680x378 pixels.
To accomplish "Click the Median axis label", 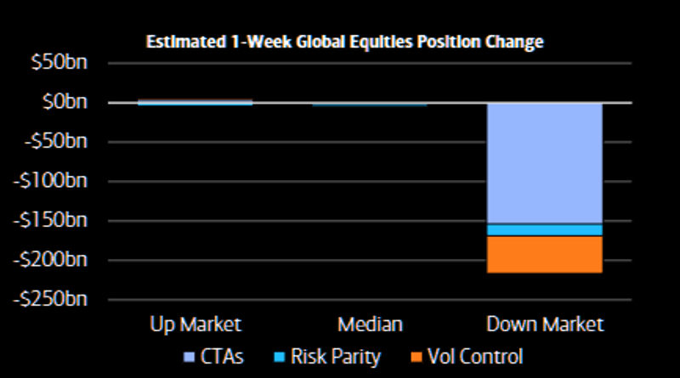I will pyautogui.click(x=370, y=324).
